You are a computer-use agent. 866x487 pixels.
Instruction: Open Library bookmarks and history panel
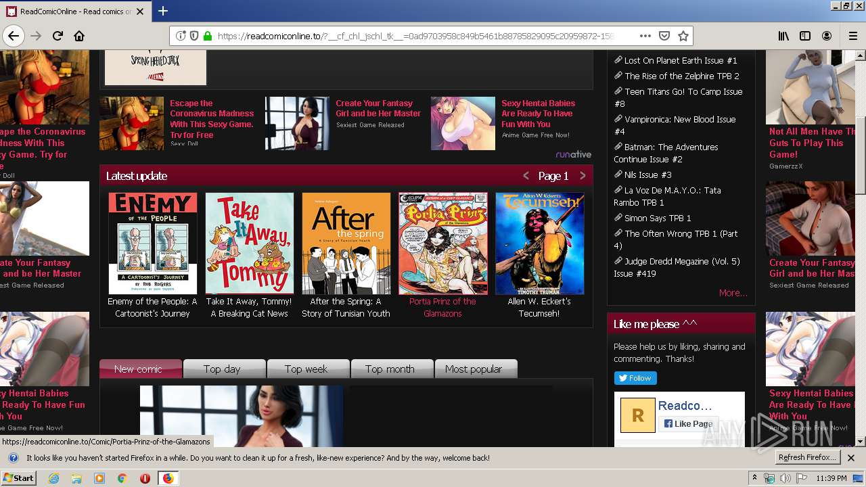pyautogui.click(x=783, y=36)
